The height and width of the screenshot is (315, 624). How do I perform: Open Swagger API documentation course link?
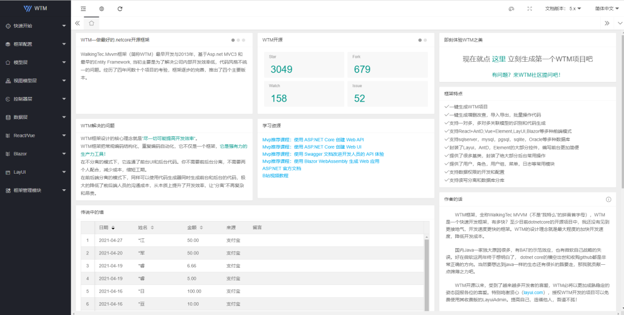pos(323,154)
